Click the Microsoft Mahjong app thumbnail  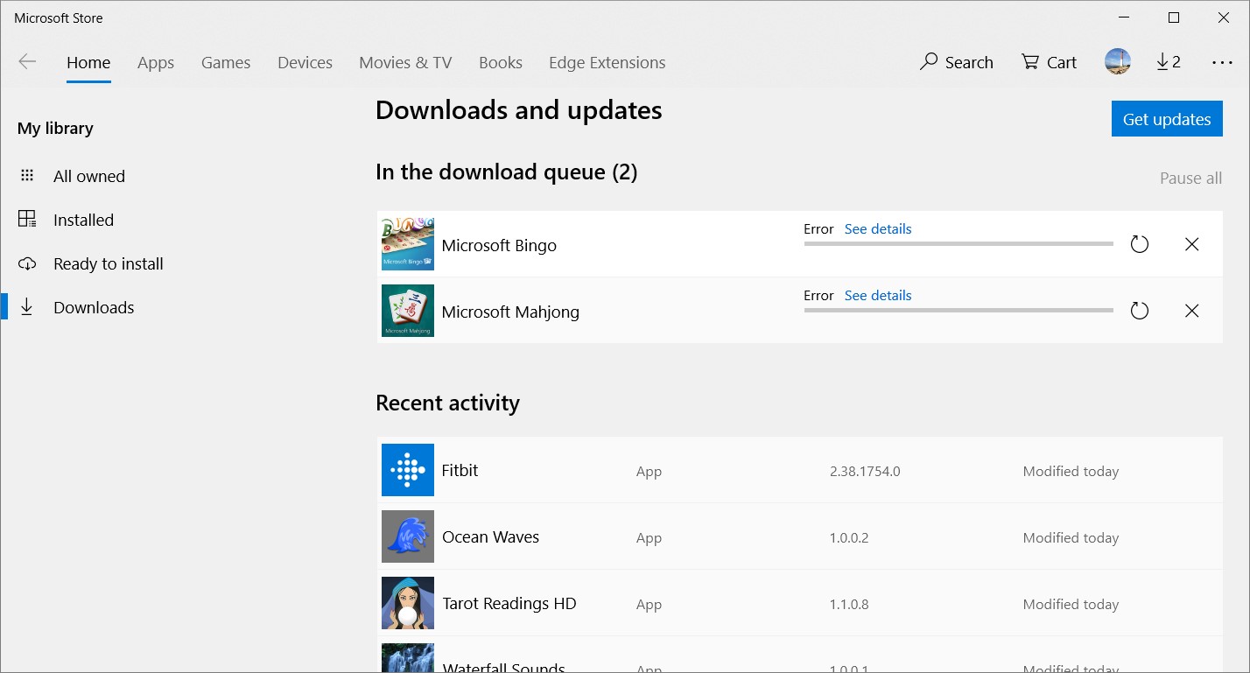click(x=408, y=311)
